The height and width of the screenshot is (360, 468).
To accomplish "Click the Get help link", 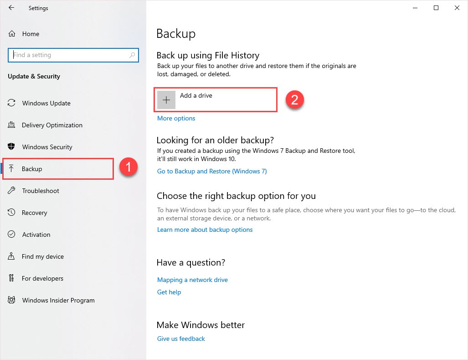I will (x=169, y=292).
